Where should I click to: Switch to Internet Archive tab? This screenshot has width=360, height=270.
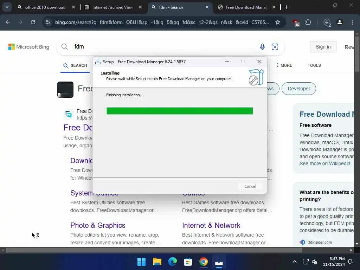tap(112, 7)
